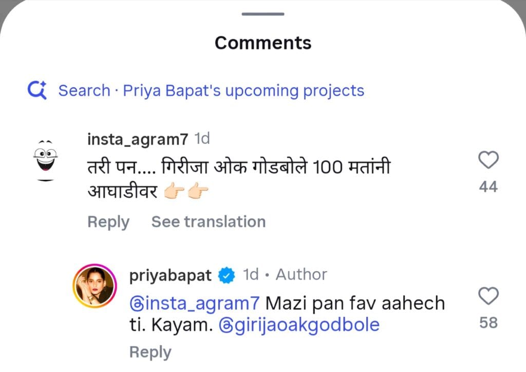Click the blue verified badge next to priyabapat
Image resolution: width=526 pixels, height=372 pixels.
[x=226, y=275]
